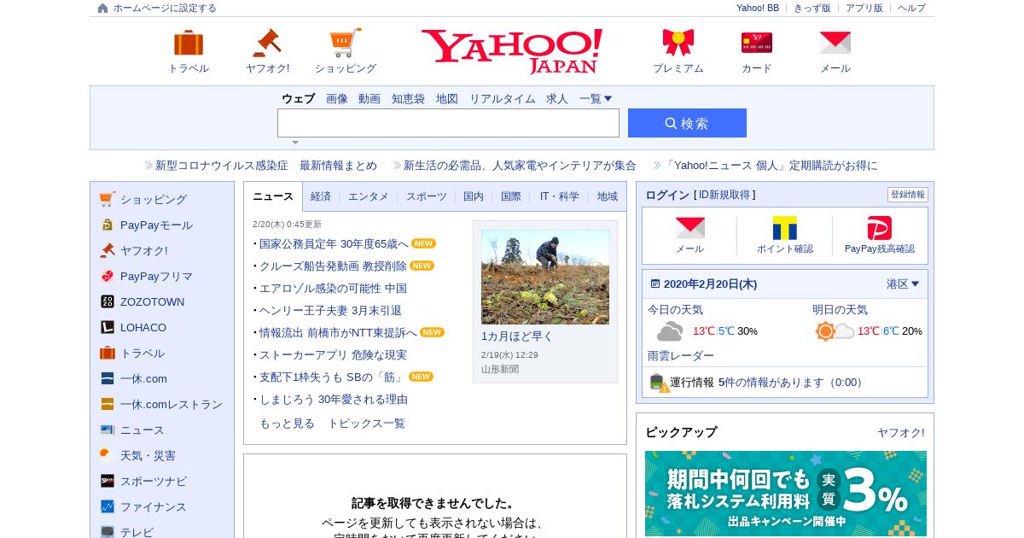The image size is (1024, 538).
Task: Select the 画像 search type
Action: pos(337,98)
